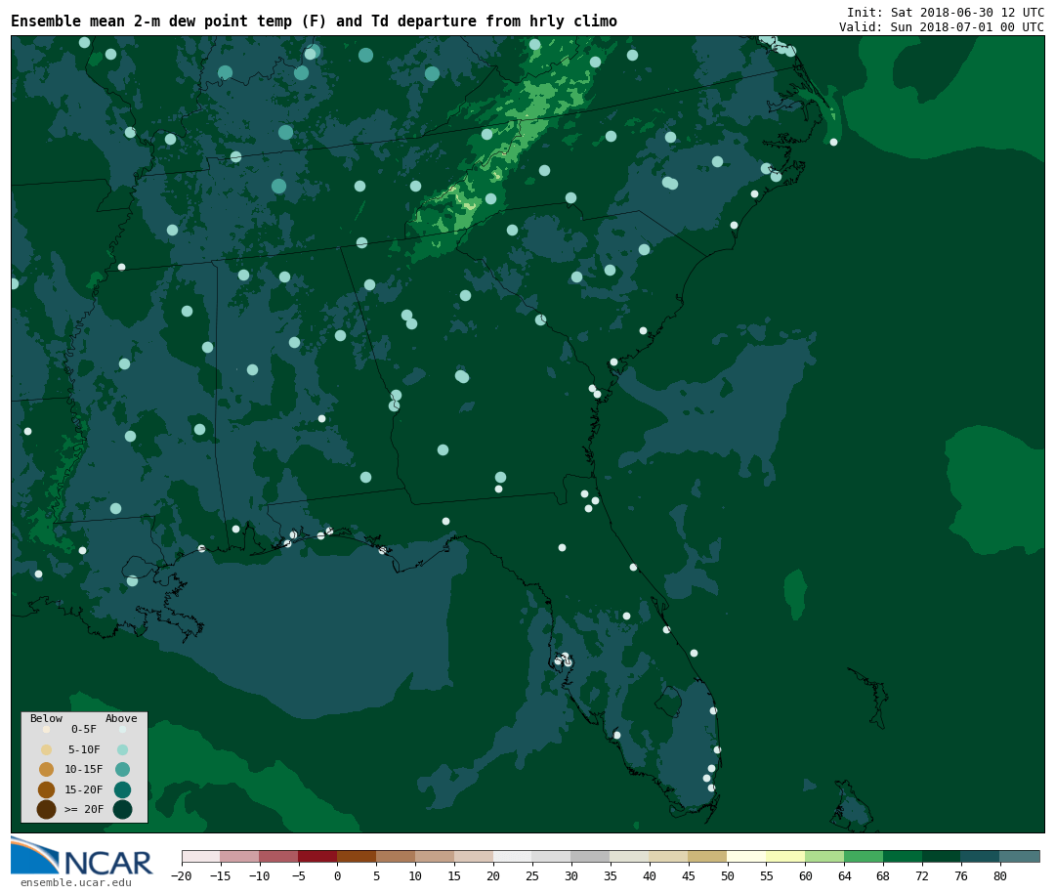Pick the colorbar swatch between 68 and 72
Image resolution: width=1055 pixels, height=894 pixels.
coord(904,856)
